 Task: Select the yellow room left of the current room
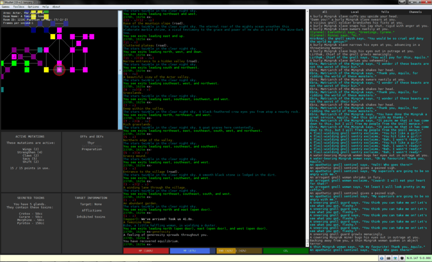46,69
